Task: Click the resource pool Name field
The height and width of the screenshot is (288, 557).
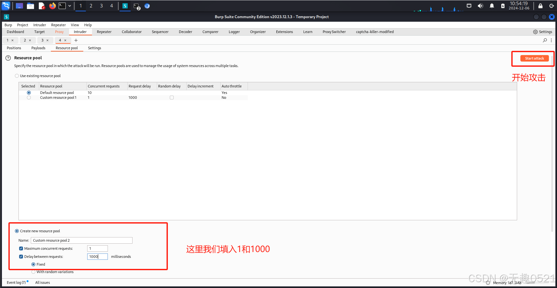Action: click(82, 240)
